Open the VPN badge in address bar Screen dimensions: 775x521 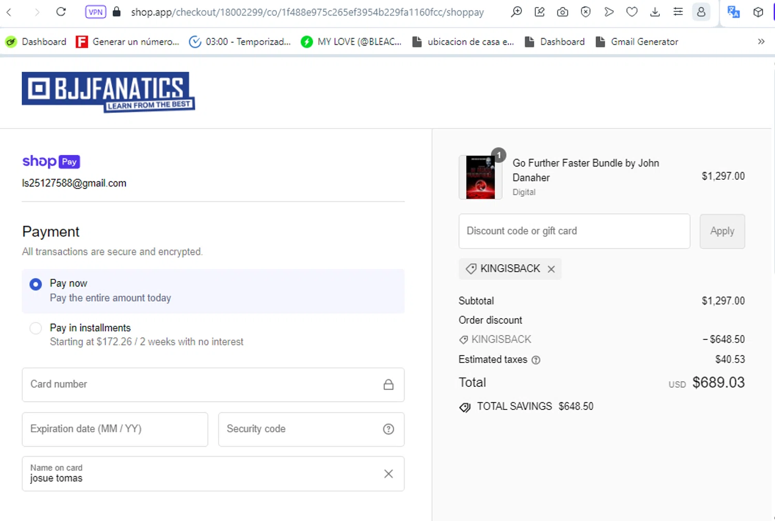click(96, 12)
